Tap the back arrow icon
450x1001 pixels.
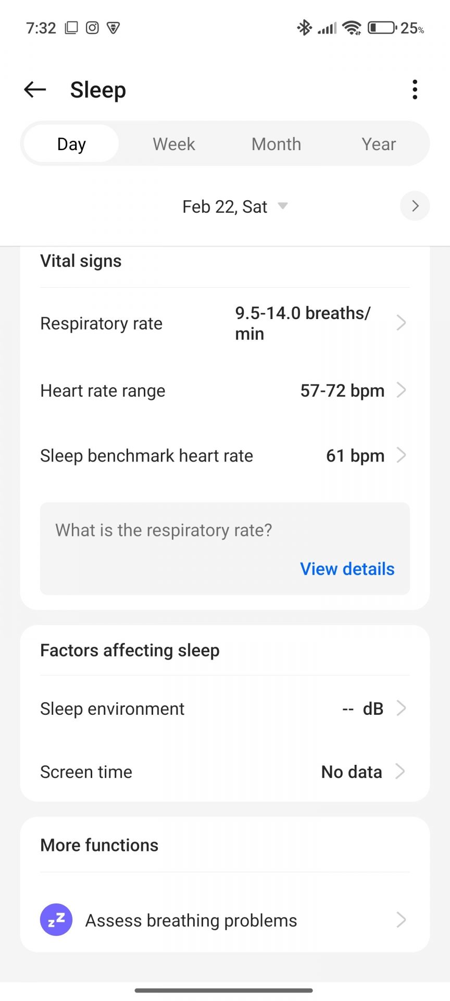tap(35, 90)
